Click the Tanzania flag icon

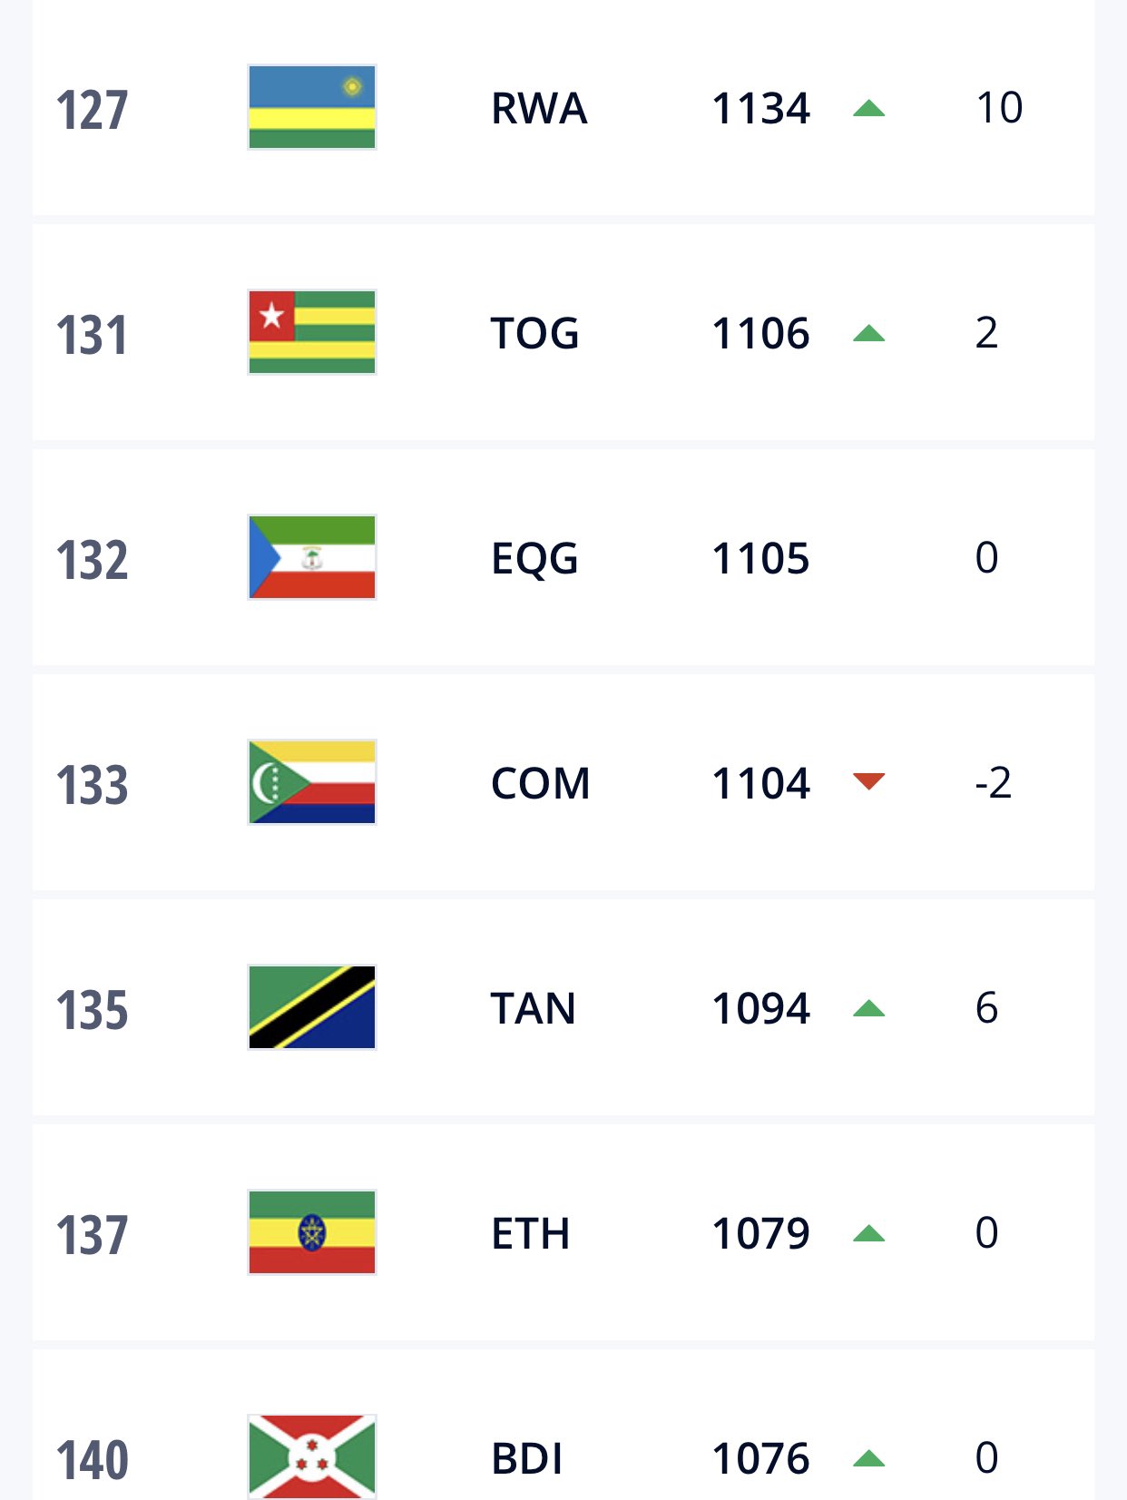tap(312, 1007)
